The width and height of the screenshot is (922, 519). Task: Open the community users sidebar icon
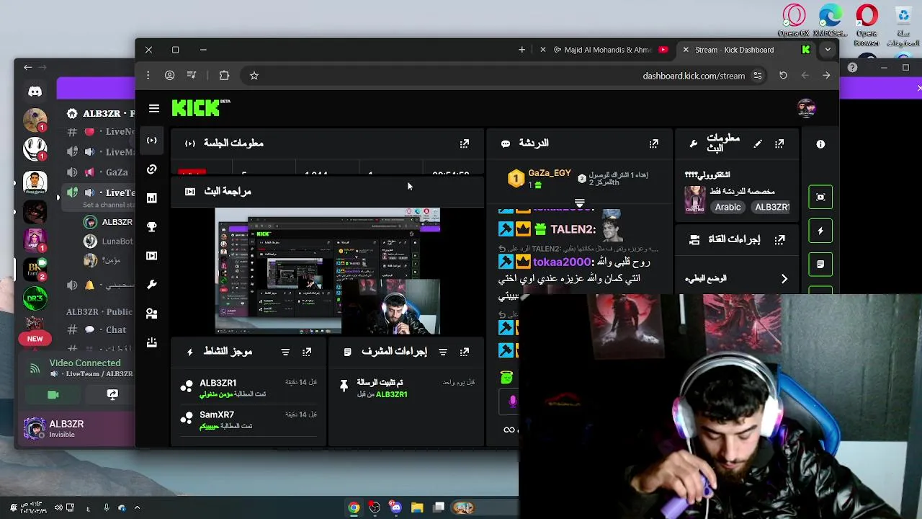coord(151,314)
